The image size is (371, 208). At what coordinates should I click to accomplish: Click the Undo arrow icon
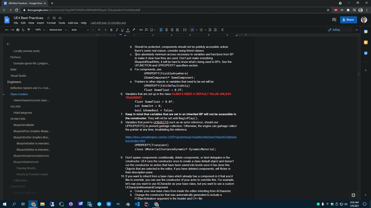pyautogui.click(x=7, y=30)
